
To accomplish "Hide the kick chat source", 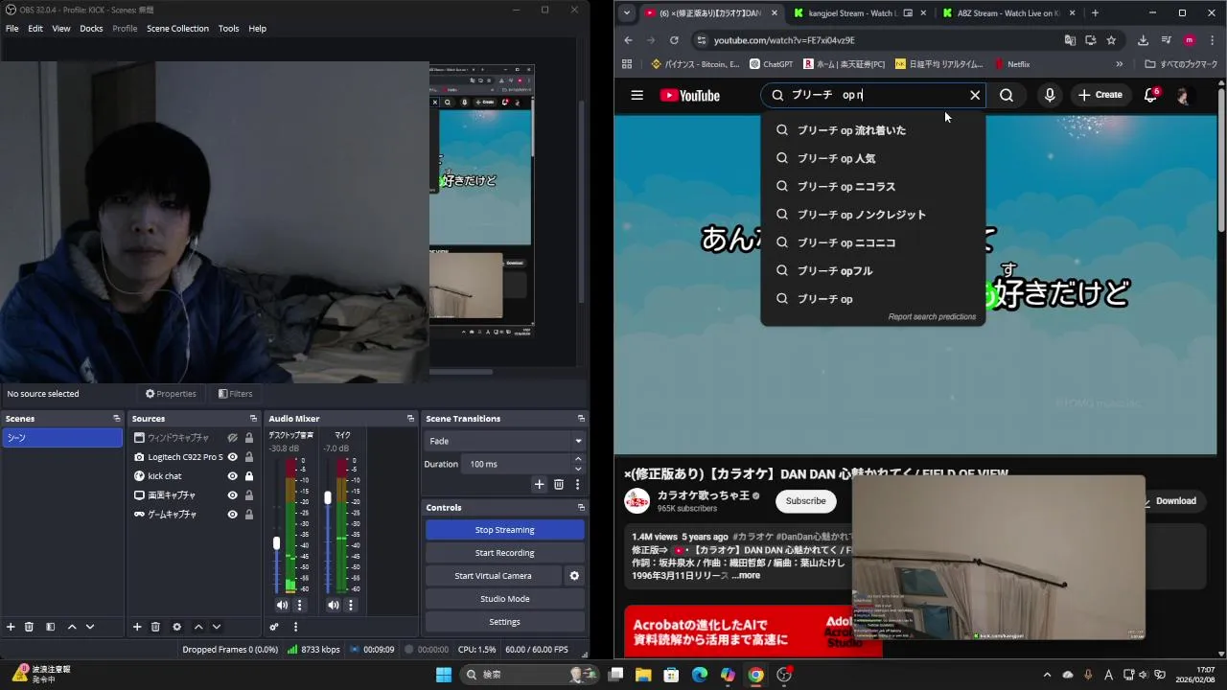I will pyautogui.click(x=232, y=476).
